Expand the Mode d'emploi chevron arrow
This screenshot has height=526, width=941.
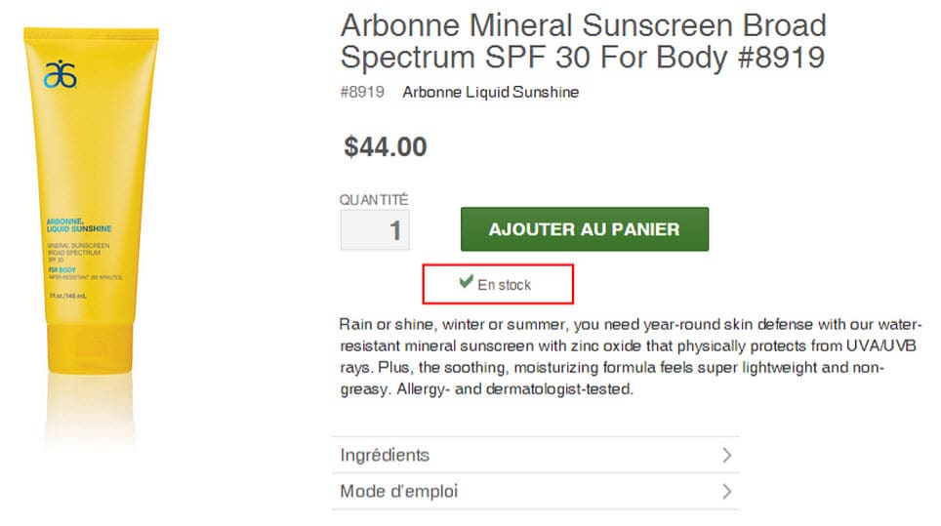pyautogui.click(x=725, y=492)
